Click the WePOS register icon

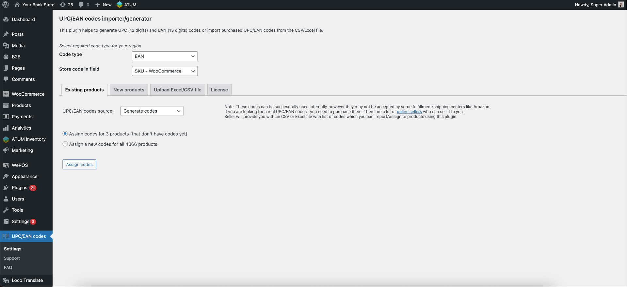6,165
